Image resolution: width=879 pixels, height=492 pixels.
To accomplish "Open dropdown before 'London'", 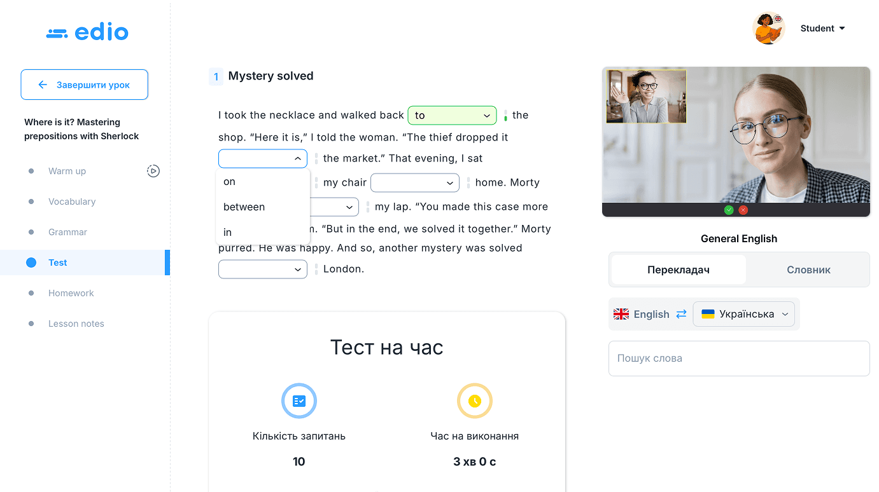I will click(x=263, y=269).
